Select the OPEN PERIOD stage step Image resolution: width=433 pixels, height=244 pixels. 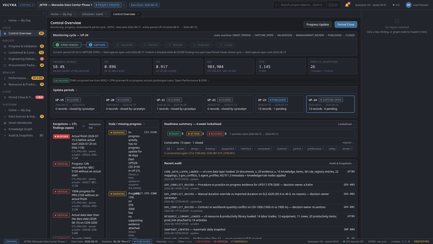pyautogui.click(x=67, y=45)
